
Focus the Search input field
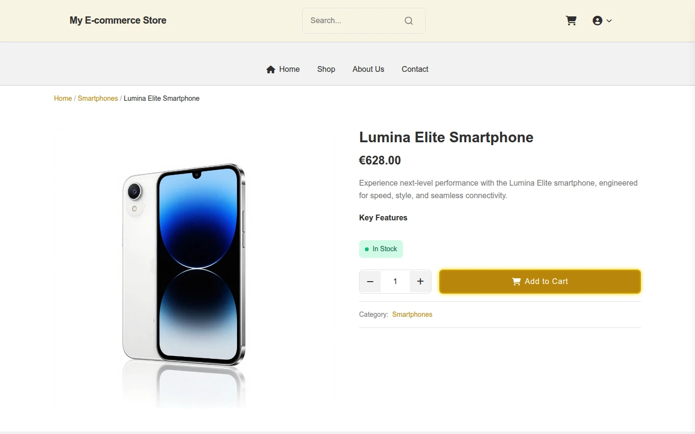tap(355, 21)
